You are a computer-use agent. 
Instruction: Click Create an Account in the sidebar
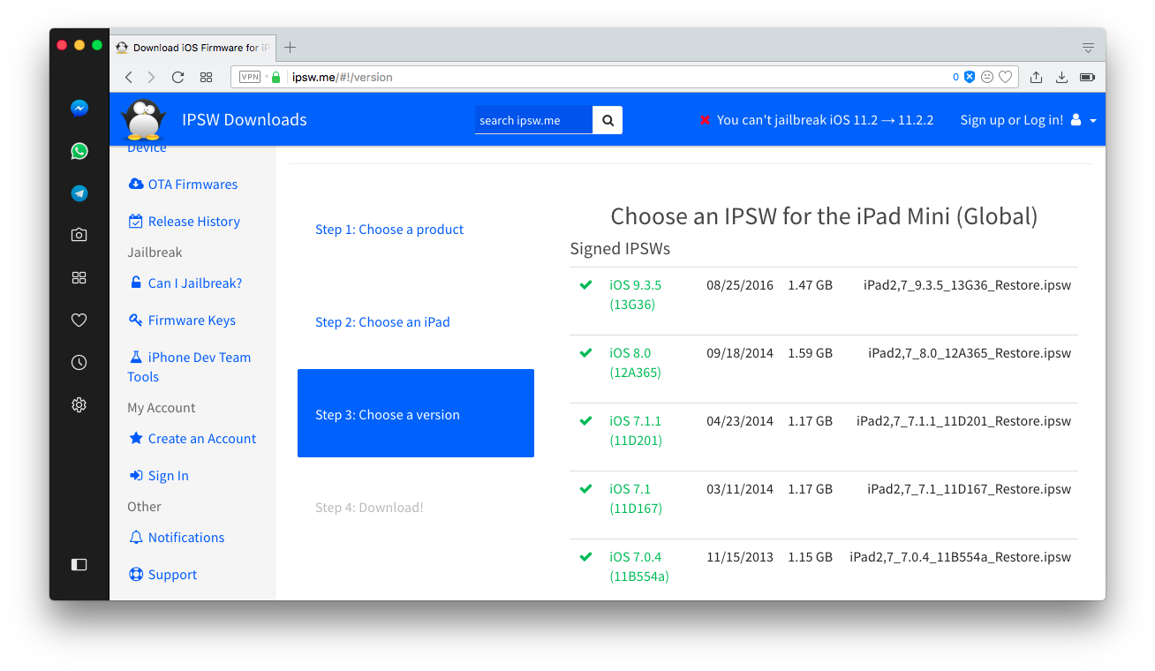point(192,439)
